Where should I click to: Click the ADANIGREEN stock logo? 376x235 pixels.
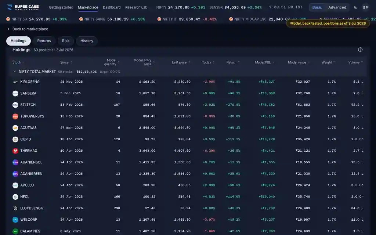tap(15, 174)
